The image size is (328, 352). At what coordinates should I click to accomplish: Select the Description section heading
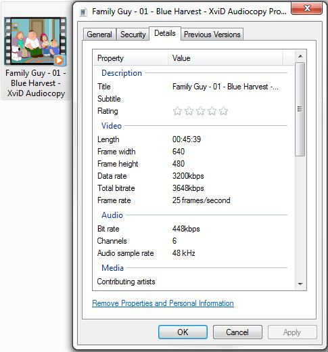pyautogui.click(x=122, y=73)
